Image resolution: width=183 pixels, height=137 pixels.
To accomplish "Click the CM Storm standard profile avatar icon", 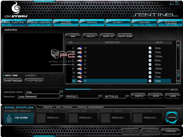I will 9,118.
